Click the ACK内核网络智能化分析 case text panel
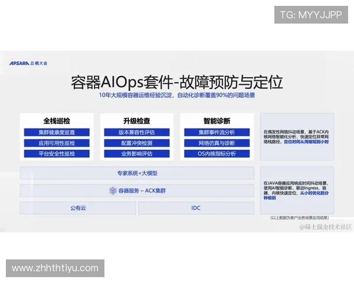354x283 pixels. pyautogui.click(x=297, y=137)
